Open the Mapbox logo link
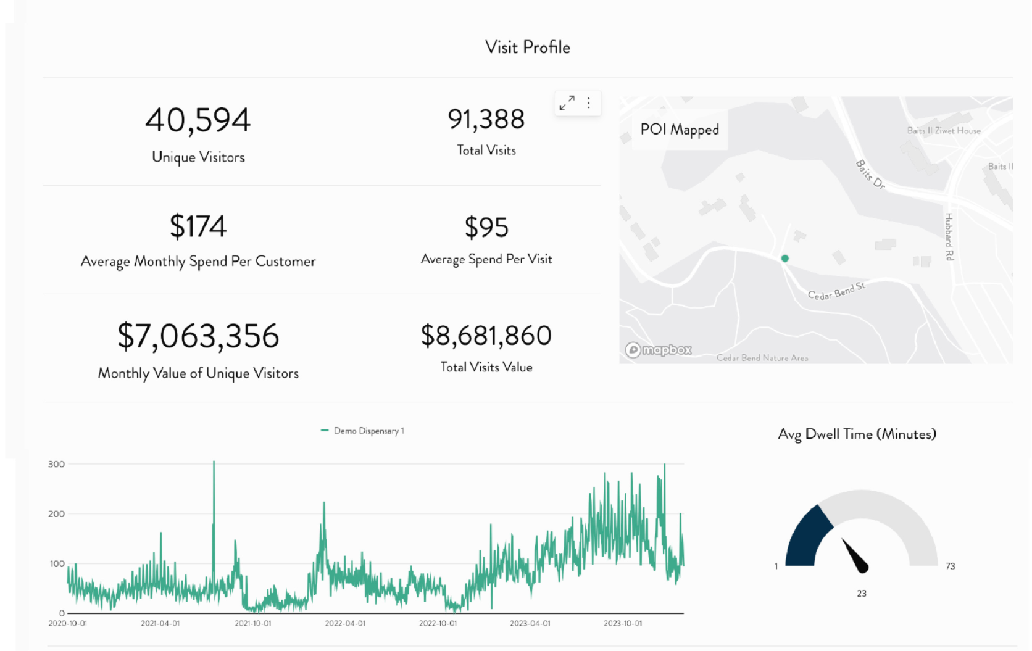The height and width of the screenshot is (651, 1032). pyautogui.click(x=659, y=350)
